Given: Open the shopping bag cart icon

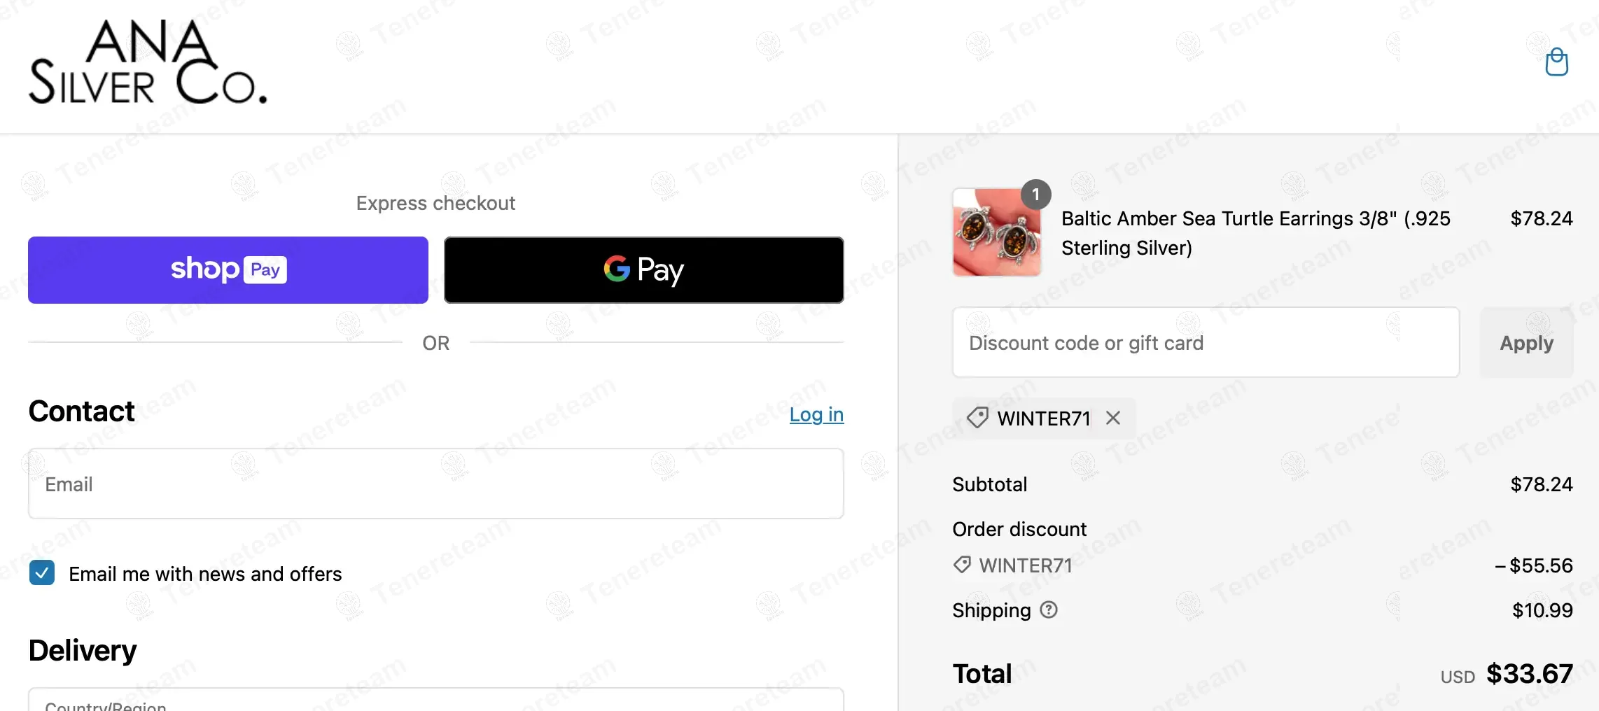Looking at the screenshot, I should click(x=1556, y=62).
